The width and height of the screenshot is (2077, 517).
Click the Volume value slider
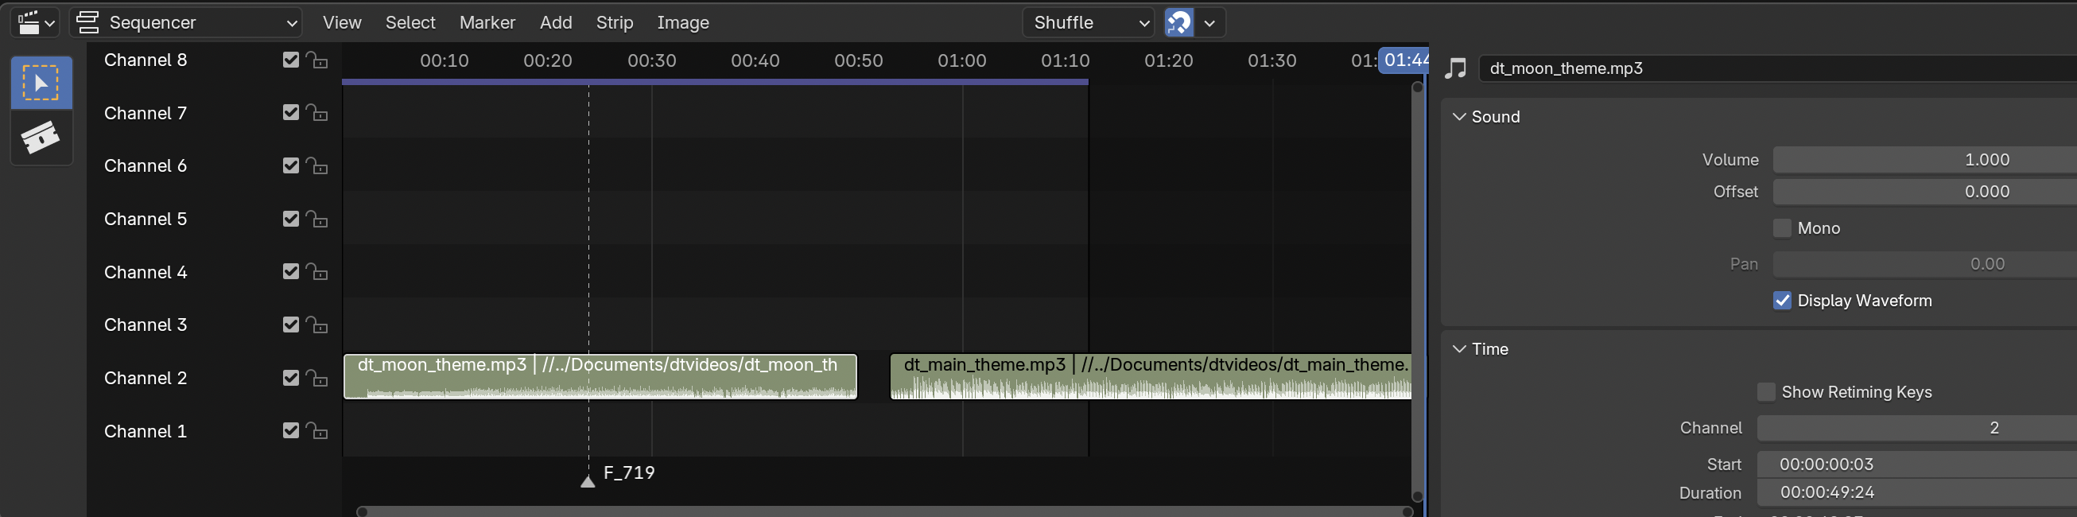tap(1924, 160)
